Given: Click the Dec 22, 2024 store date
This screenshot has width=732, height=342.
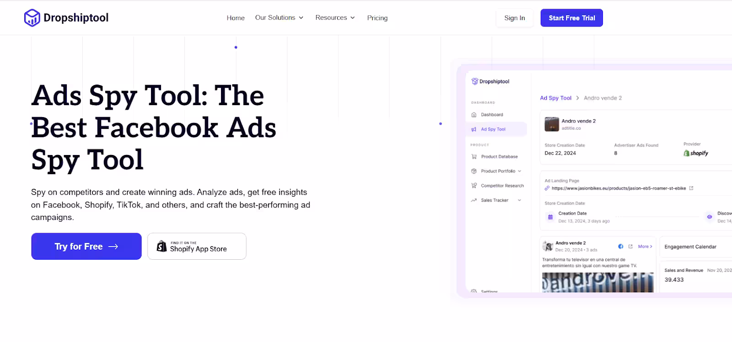Looking at the screenshot, I should pyautogui.click(x=560, y=153).
